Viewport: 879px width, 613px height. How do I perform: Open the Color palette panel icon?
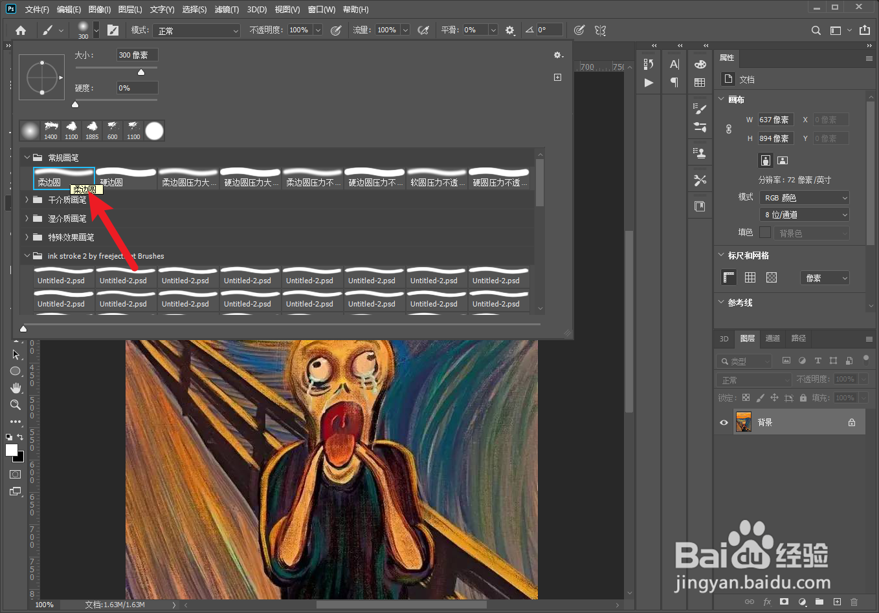[700, 64]
